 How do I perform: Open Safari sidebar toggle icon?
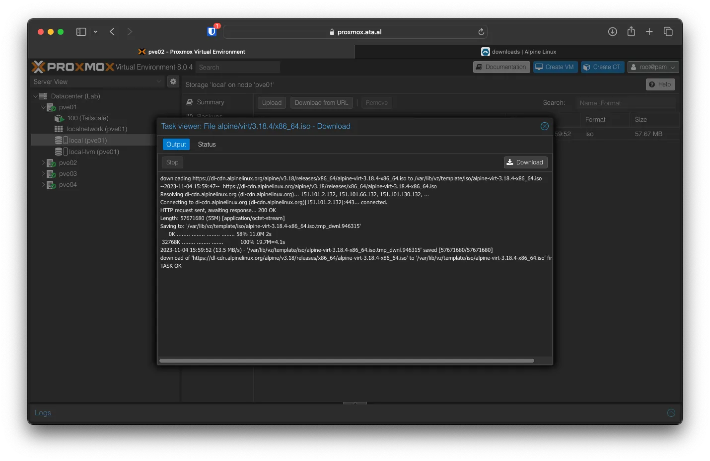[81, 32]
